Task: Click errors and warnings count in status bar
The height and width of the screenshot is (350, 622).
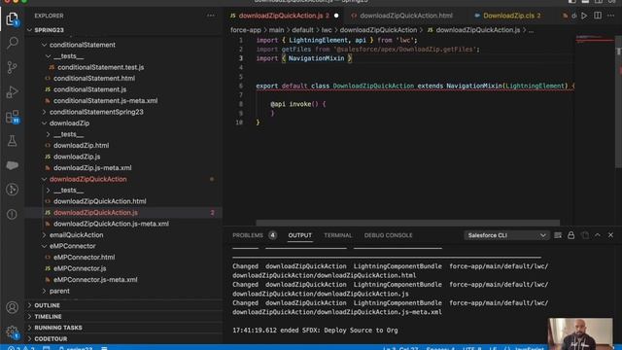Action: coord(21,348)
